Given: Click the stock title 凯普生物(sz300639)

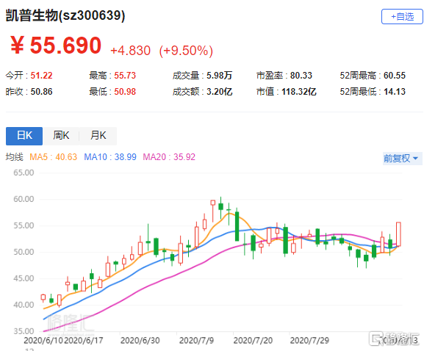Looking at the screenshot, I should coord(65,15).
